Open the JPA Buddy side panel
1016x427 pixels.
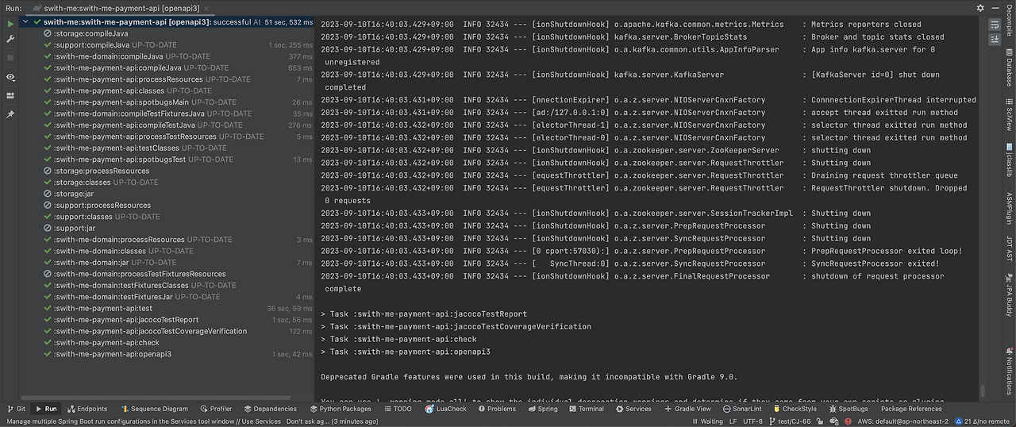pyautogui.click(x=1009, y=295)
